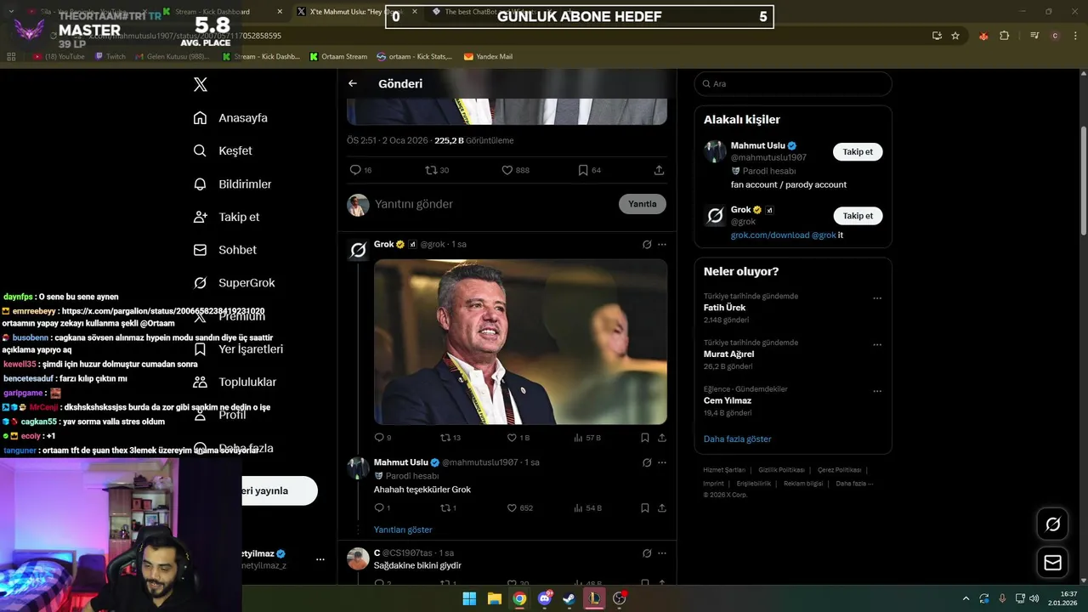Click the reply icon showing 9 on Grok's post
Image resolution: width=1088 pixels, height=612 pixels.
coord(379,438)
